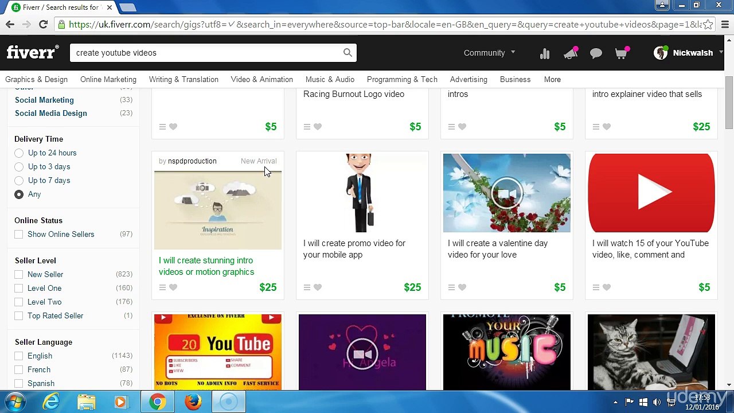Open the Chrome menu icon

725,24
